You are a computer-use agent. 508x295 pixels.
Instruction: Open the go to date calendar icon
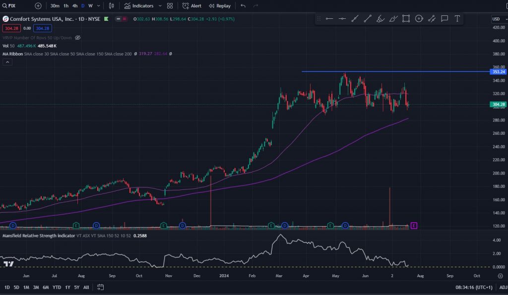100,287
